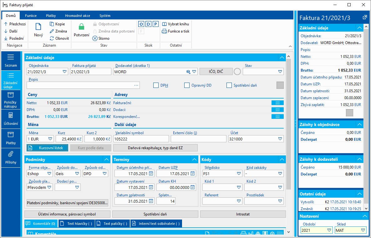Enable the DPH checkbox
The height and width of the screenshot is (238, 371).
coord(156,85)
